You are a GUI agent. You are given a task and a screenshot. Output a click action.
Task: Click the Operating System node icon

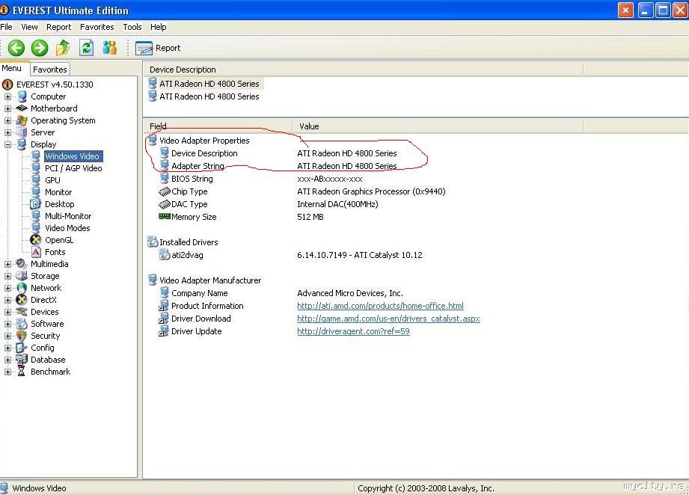[x=22, y=120]
